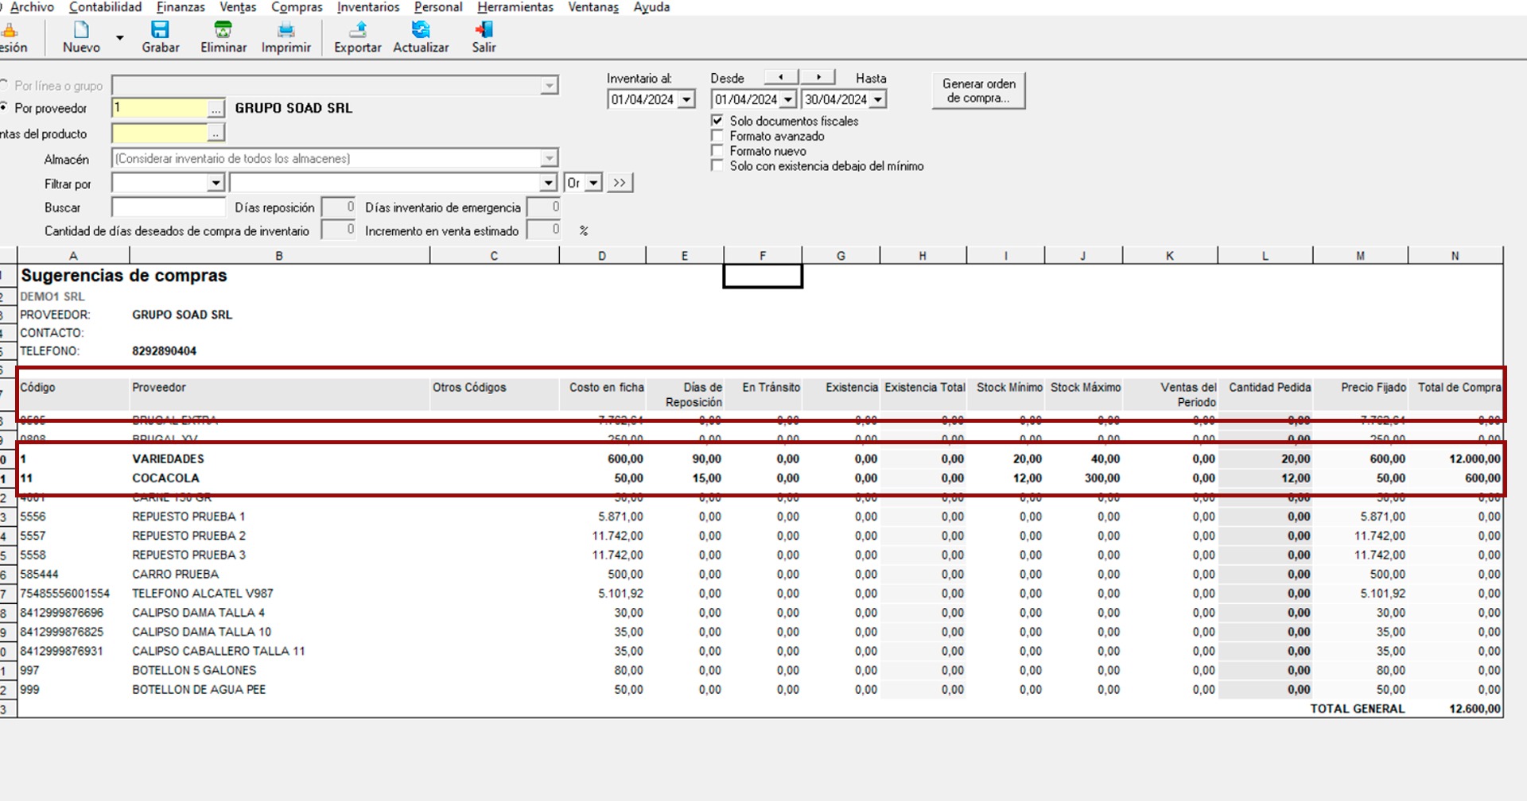Expand the Almacén dropdown list
1527x801 pixels.
549,159
